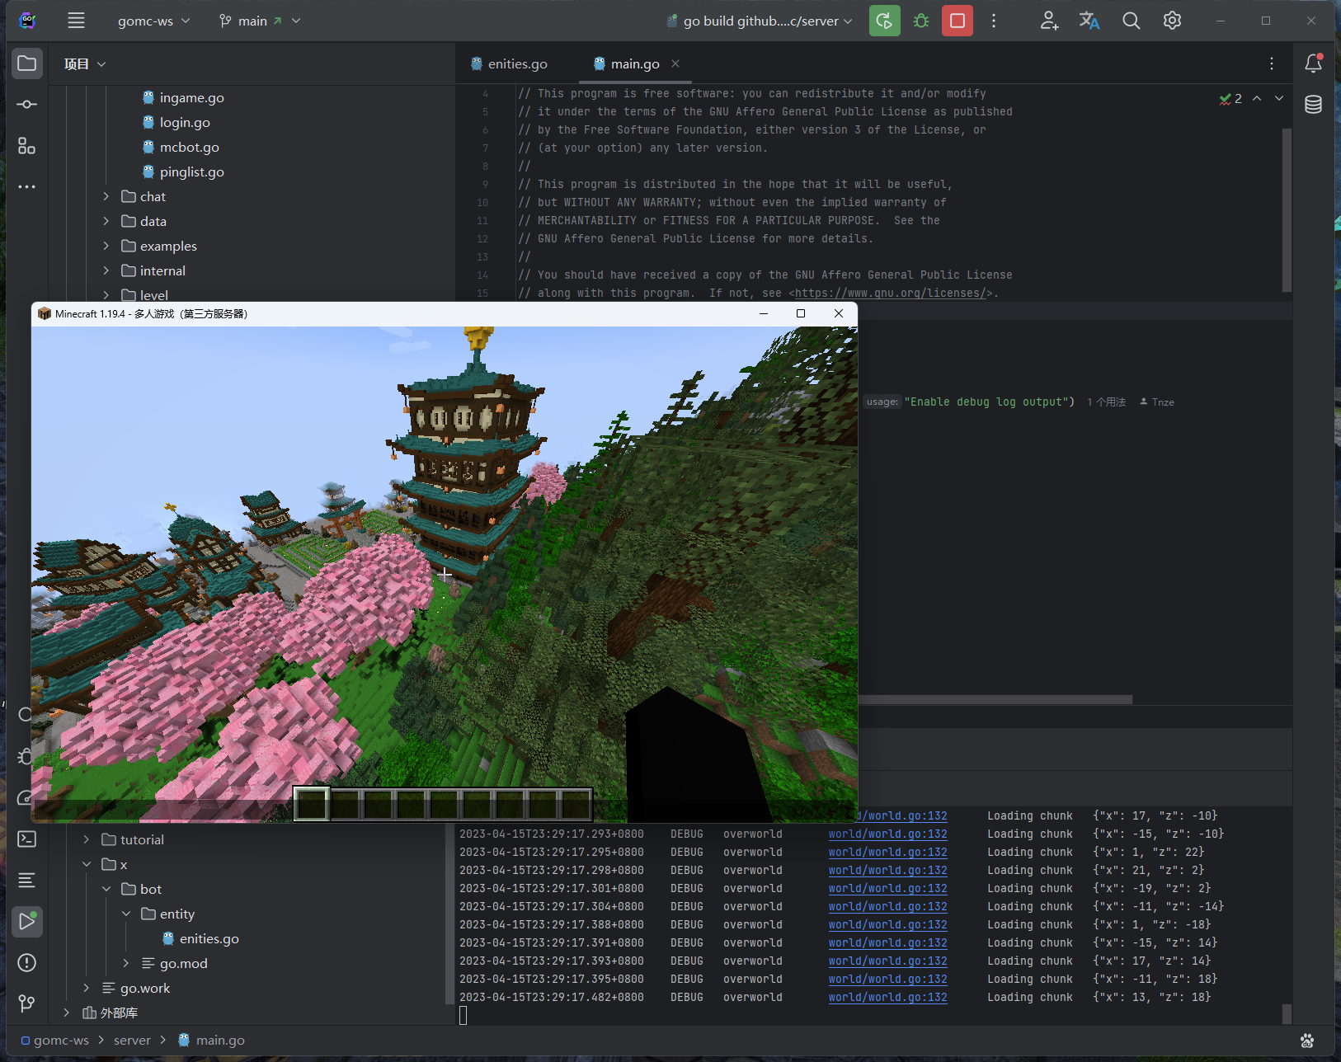1341x1062 pixels.
Task: Go to the next highlighted problem arrow
Action: 1279,98
